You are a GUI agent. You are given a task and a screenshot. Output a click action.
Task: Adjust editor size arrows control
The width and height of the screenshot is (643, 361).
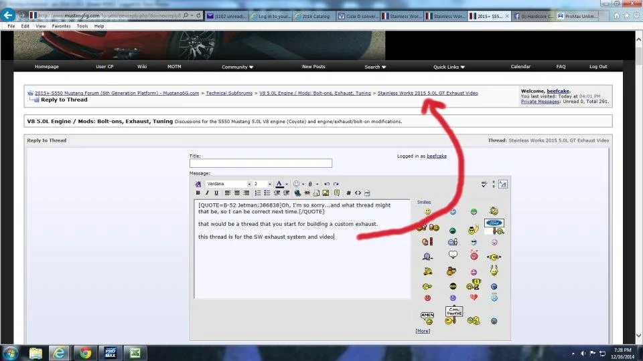[494, 185]
